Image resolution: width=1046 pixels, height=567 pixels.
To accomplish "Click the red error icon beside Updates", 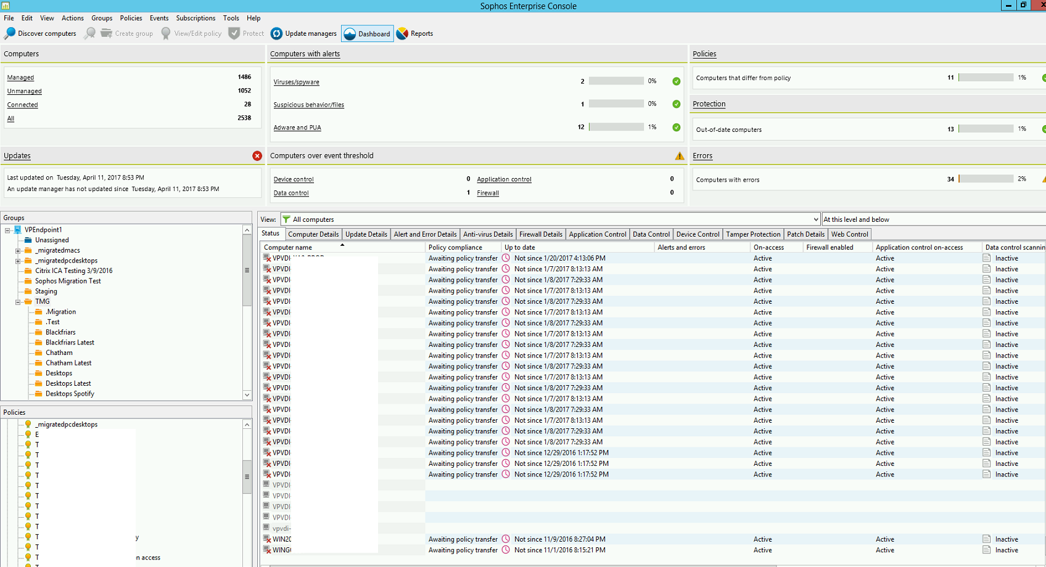I will tap(257, 156).
